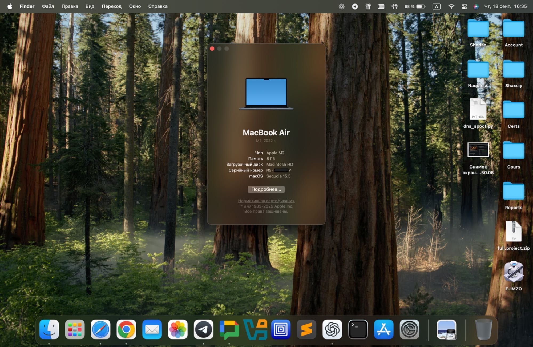Click the Apple M2 chip value
Screen dimensions: 533x347
(x=275, y=153)
